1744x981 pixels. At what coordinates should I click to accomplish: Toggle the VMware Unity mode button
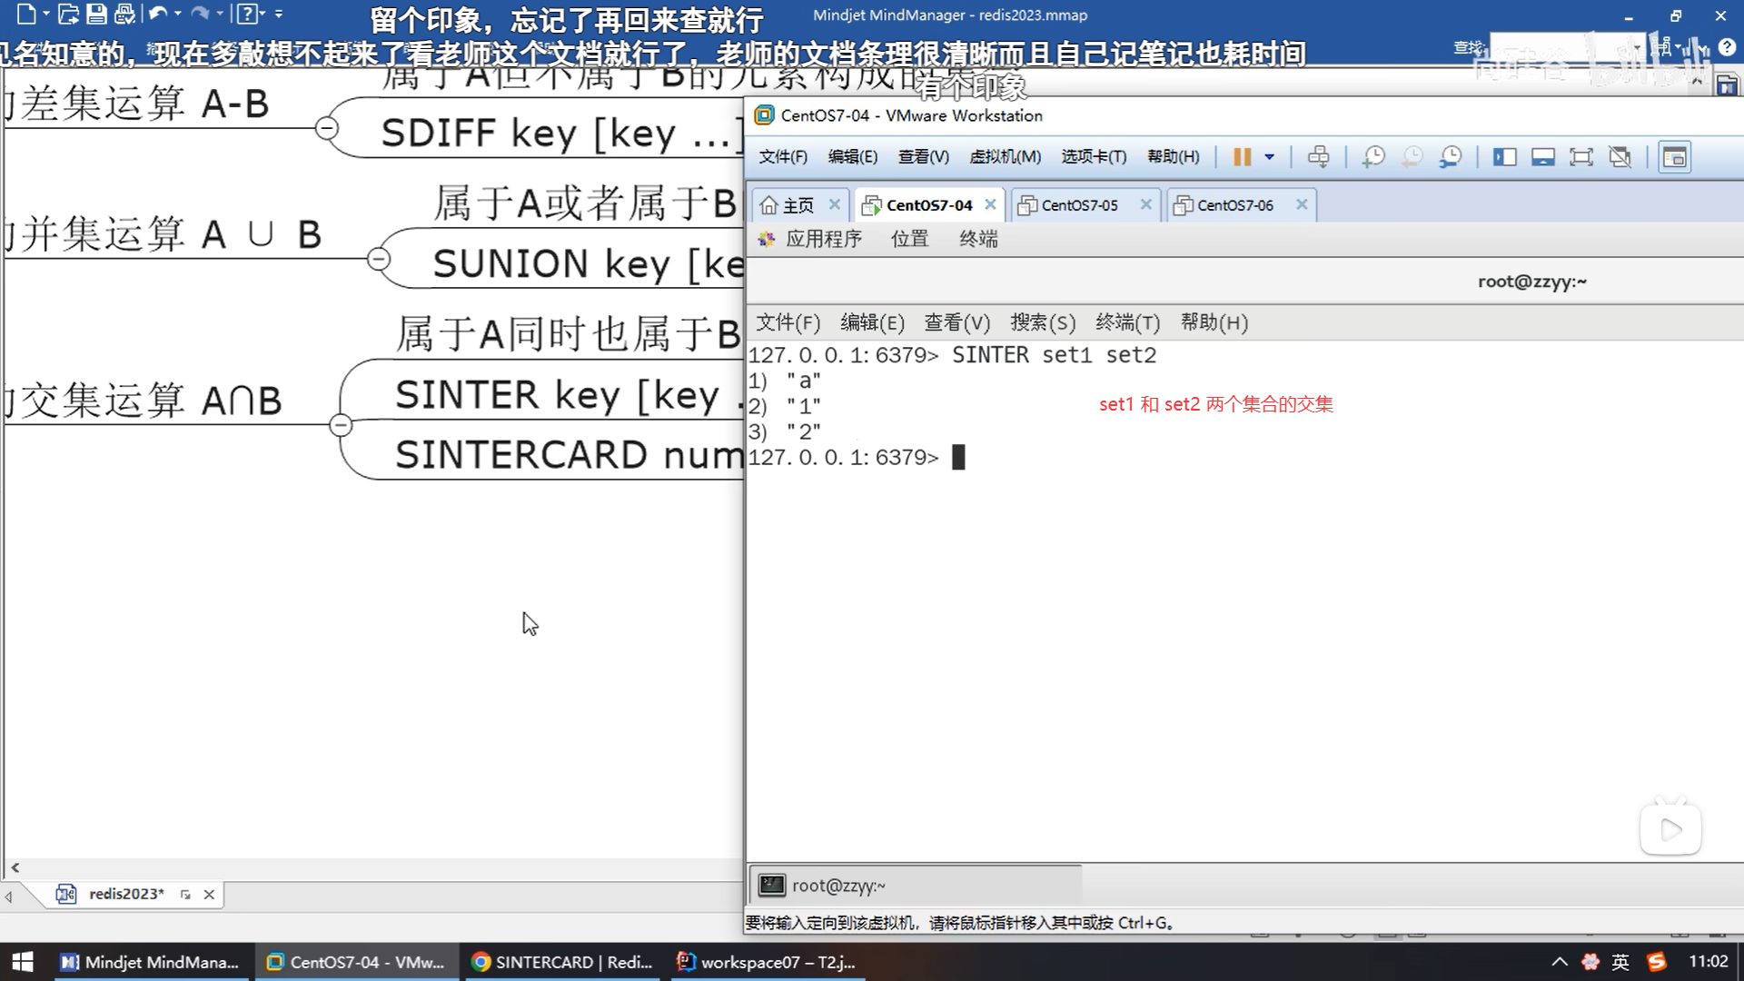(1620, 157)
